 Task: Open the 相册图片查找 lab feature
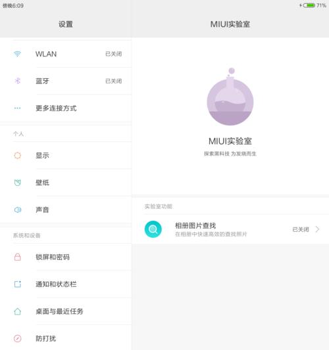(230, 229)
